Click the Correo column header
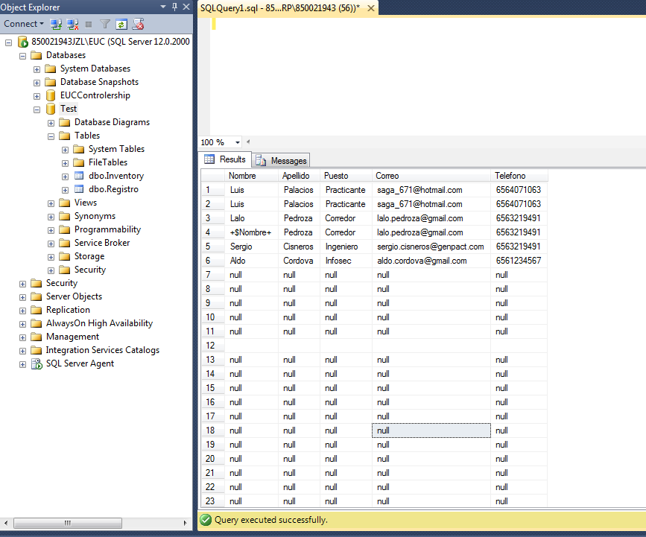646x537 pixels. pyautogui.click(x=431, y=176)
